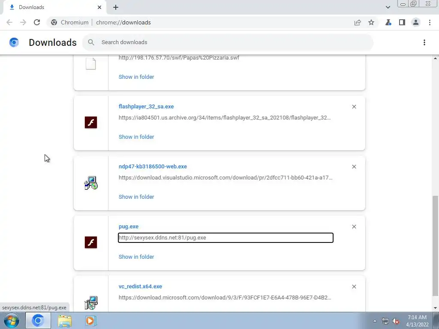Viewport: 439px width, 329px height.
Task: Click the Flash icon beside pug.exe
Action: coord(91,242)
